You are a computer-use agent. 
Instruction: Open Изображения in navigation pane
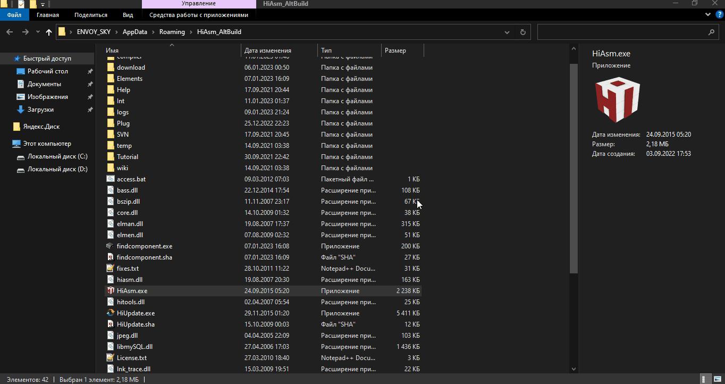tap(48, 97)
